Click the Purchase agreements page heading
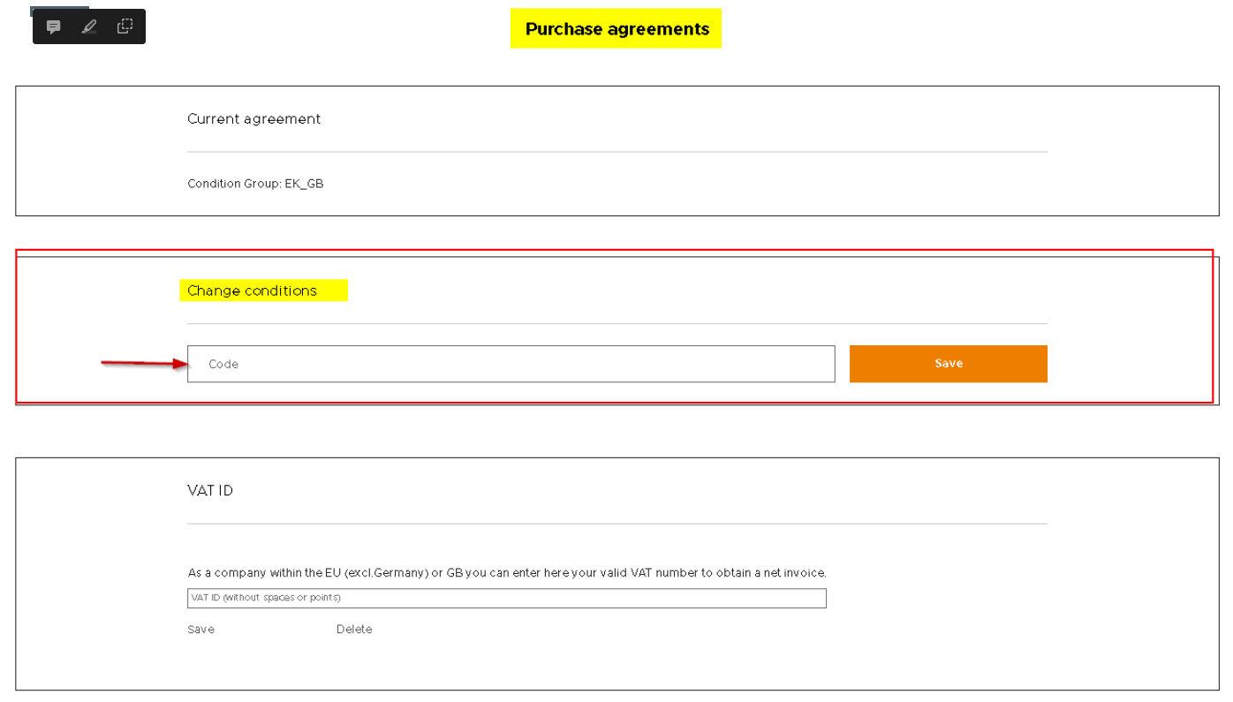Image resolution: width=1233 pixels, height=702 pixels. coord(616,29)
